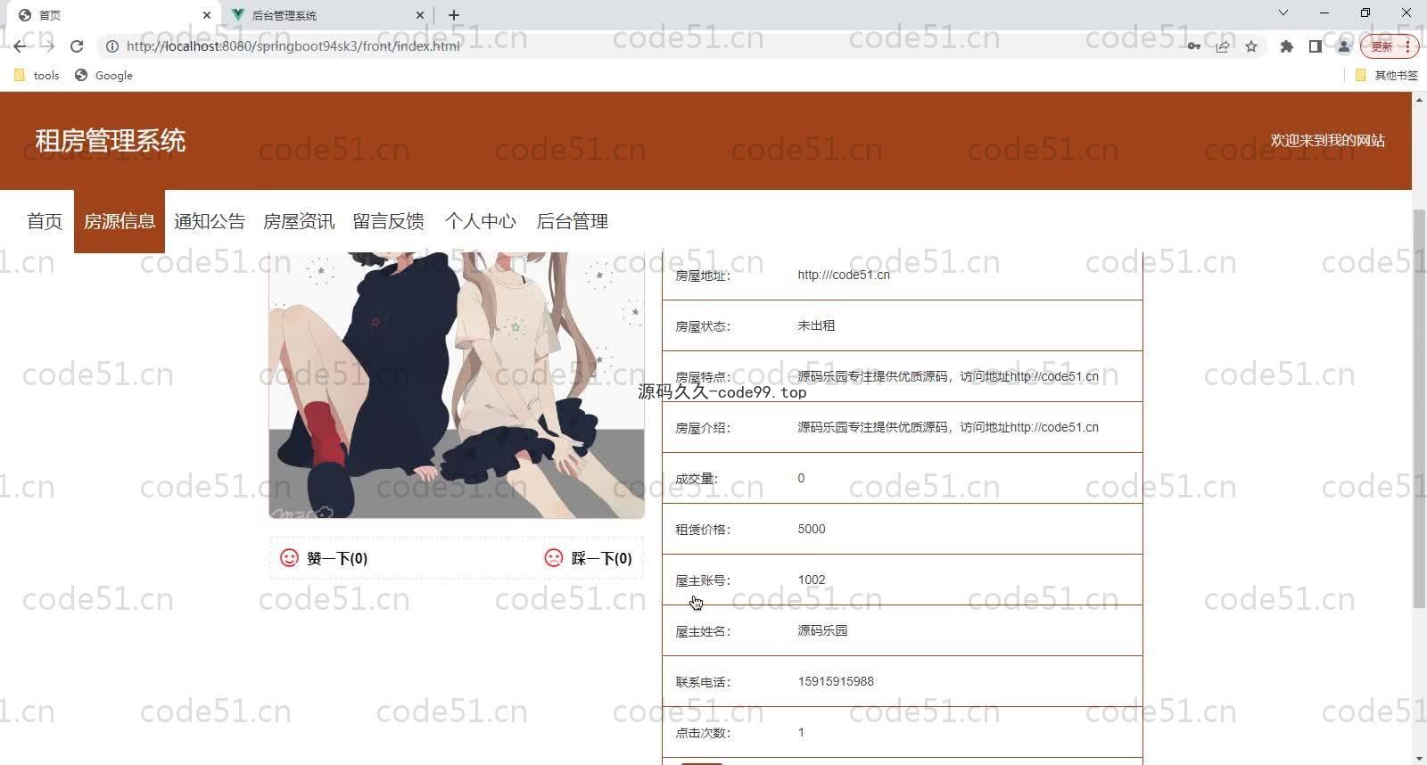Close the 后台管理系统 browser tab
The image size is (1427, 765).
pyautogui.click(x=420, y=15)
